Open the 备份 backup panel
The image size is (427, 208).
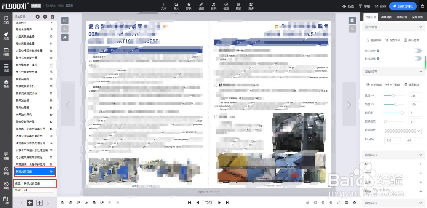[x=6, y=84]
